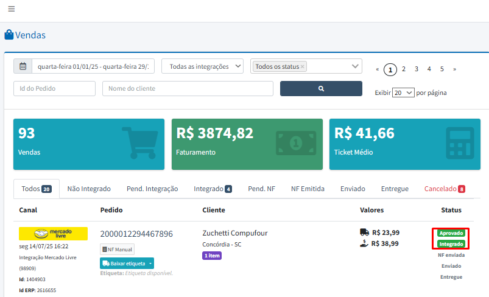Click the money bill icon on Faturamento card
The image size is (489, 297).
pos(295,142)
